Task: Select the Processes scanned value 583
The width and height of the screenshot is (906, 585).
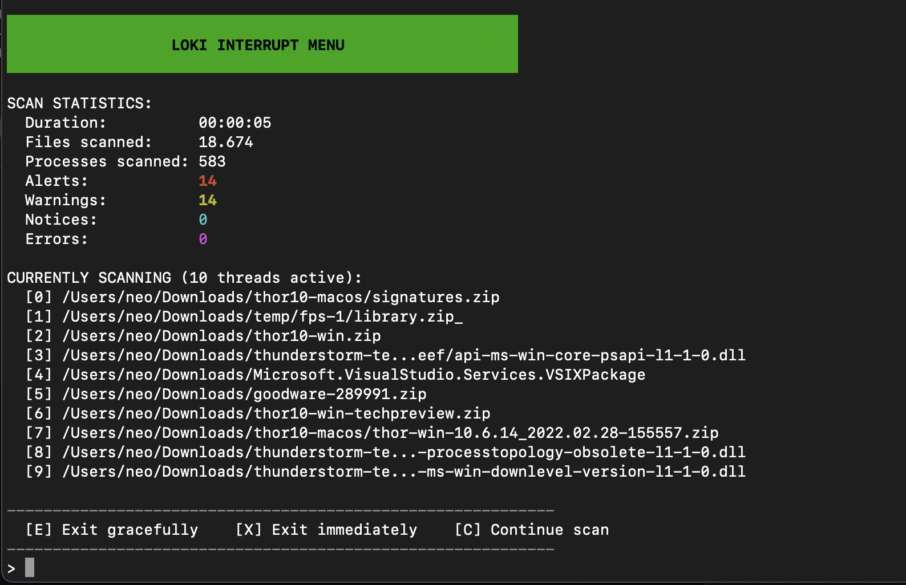Action: point(211,161)
